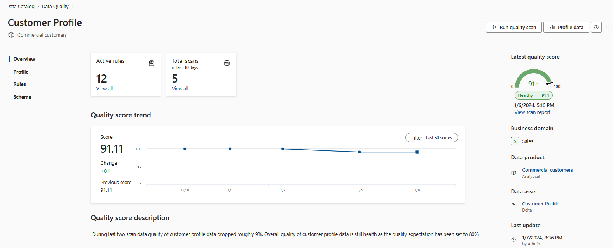
Task: Switch to the Profile tab
Action: (21, 72)
